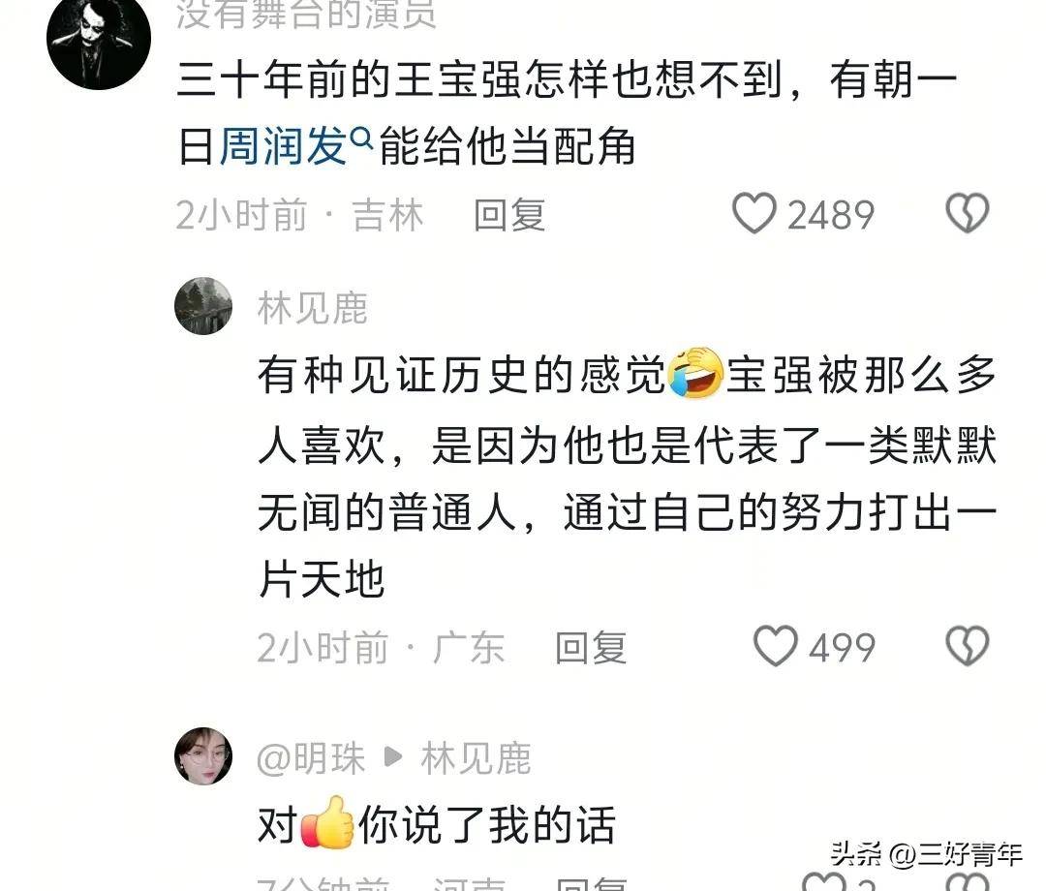Tap broken heart on 林见鹿's comment
The width and height of the screenshot is (1046, 891).
click(967, 646)
